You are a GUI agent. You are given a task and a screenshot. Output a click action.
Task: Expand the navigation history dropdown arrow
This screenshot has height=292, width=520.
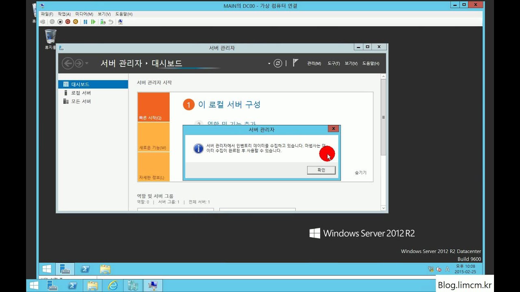(87, 63)
